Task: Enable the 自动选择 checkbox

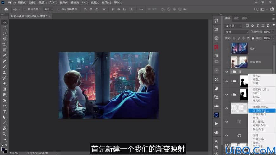Action: pos(25,9)
